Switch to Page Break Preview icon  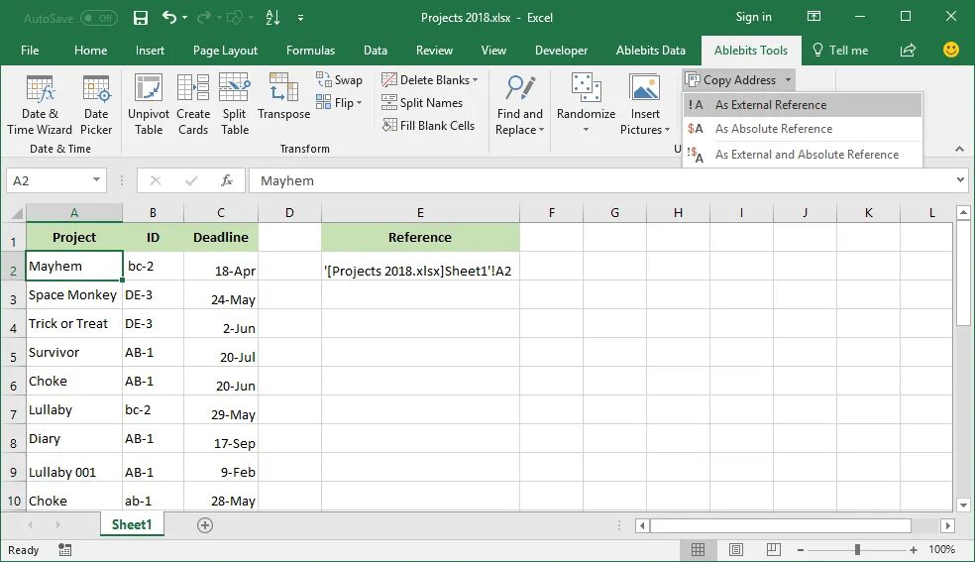(774, 549)
